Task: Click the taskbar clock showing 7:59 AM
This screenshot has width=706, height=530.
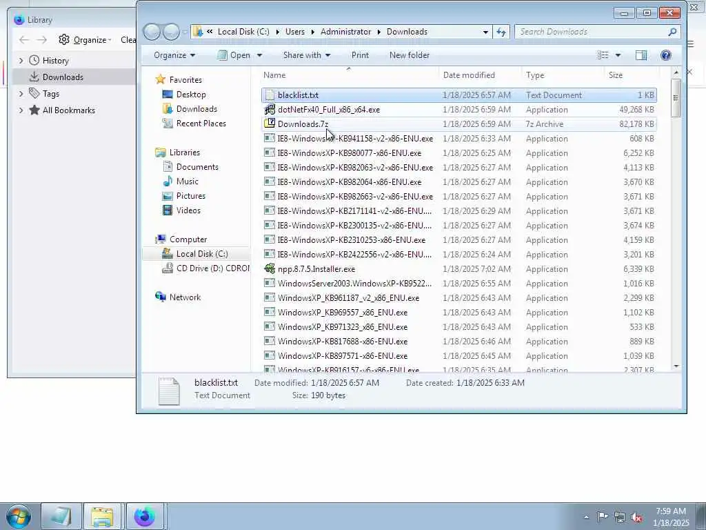Action: (670, 517)
